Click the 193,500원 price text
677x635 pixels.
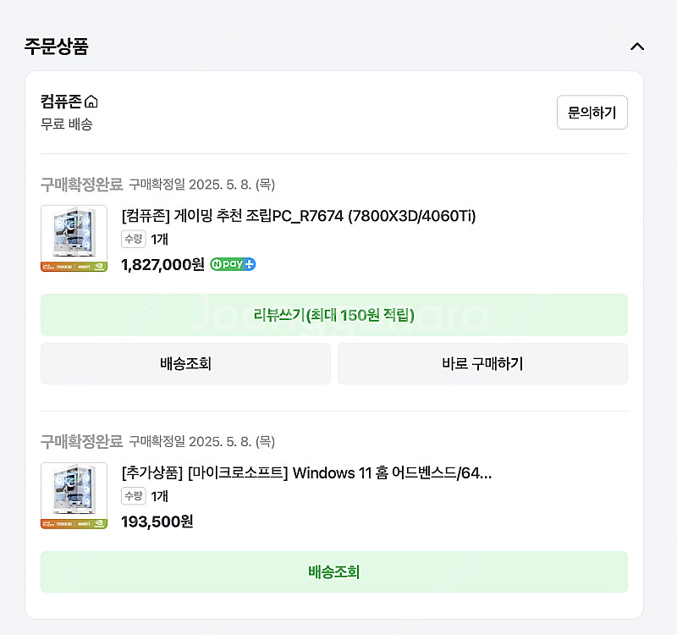coord(157,522)
